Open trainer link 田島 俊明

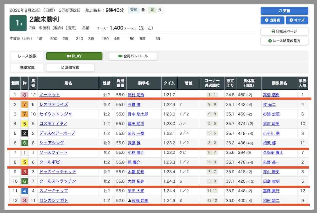pos(271,181)
